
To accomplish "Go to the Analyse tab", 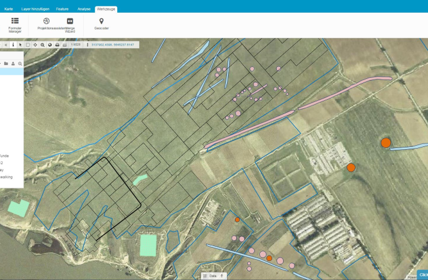I will click(84, 9).
